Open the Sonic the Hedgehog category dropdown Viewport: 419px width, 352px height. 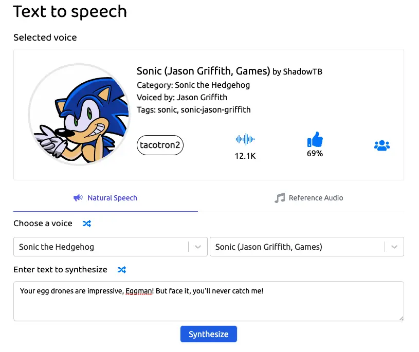111,247
